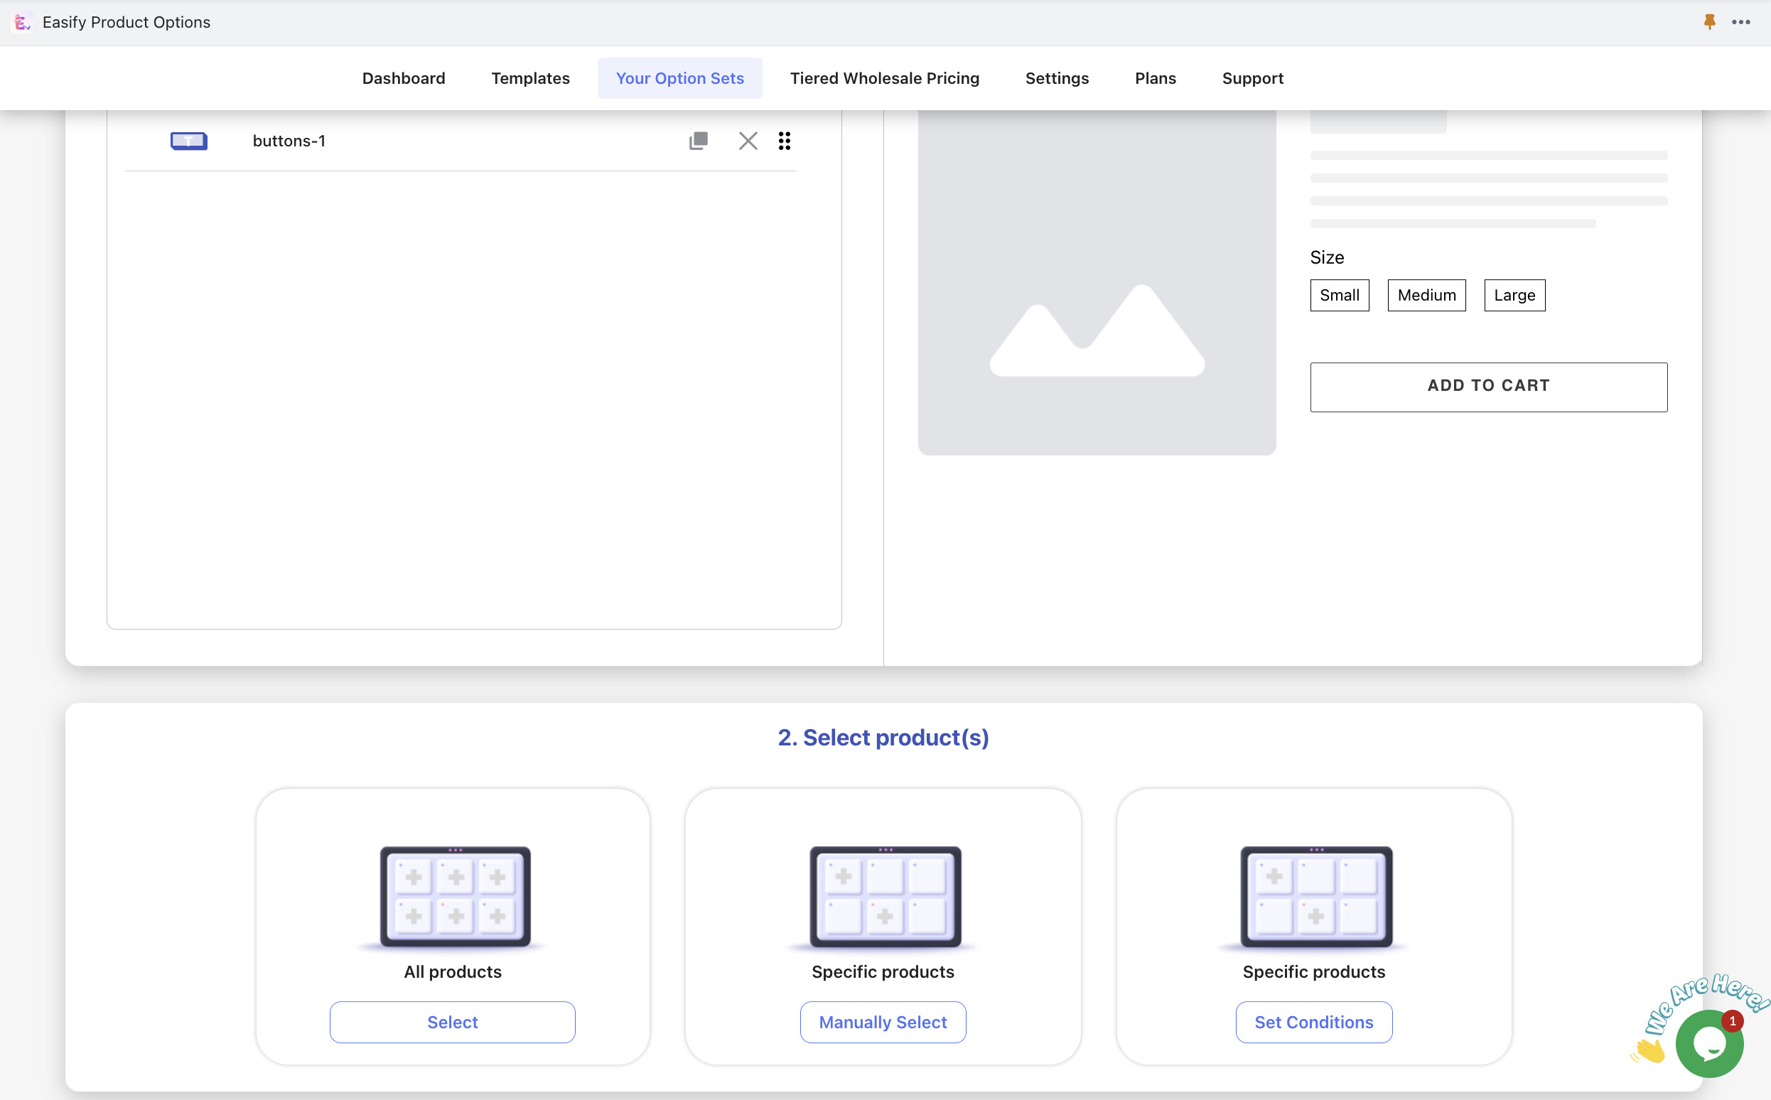Switch to the Templates tab
Screen dimensions: 1771x1100
pos(529,78)
